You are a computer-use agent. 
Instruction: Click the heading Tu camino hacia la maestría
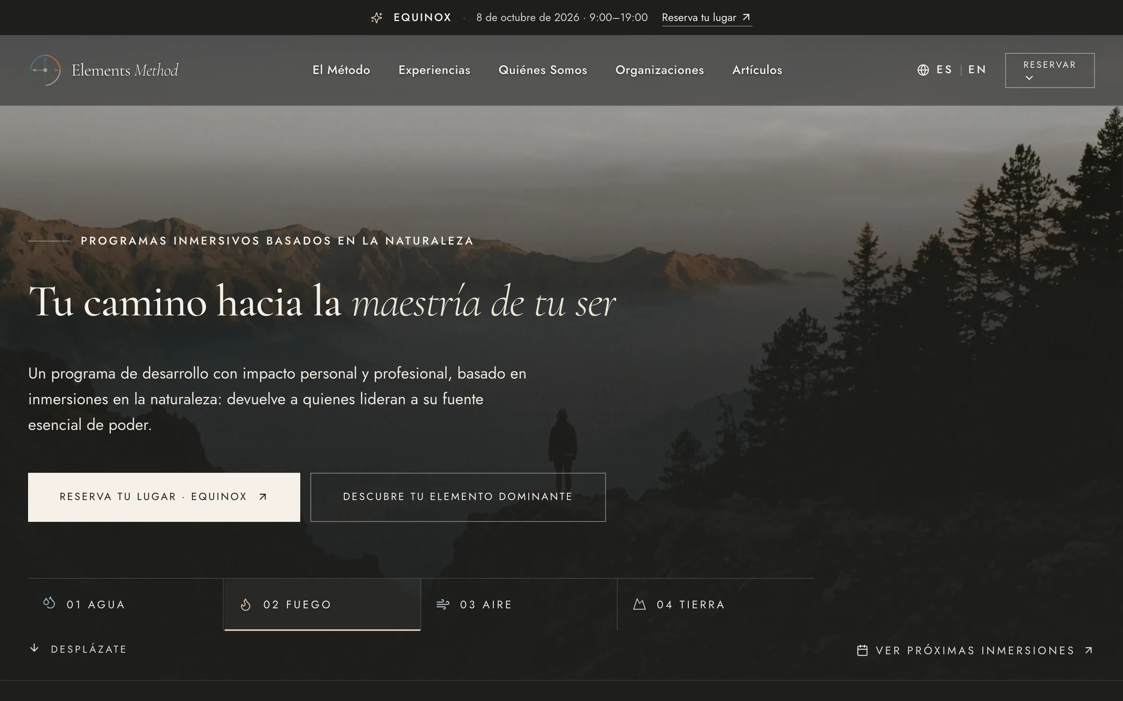(x=322, y=302)
